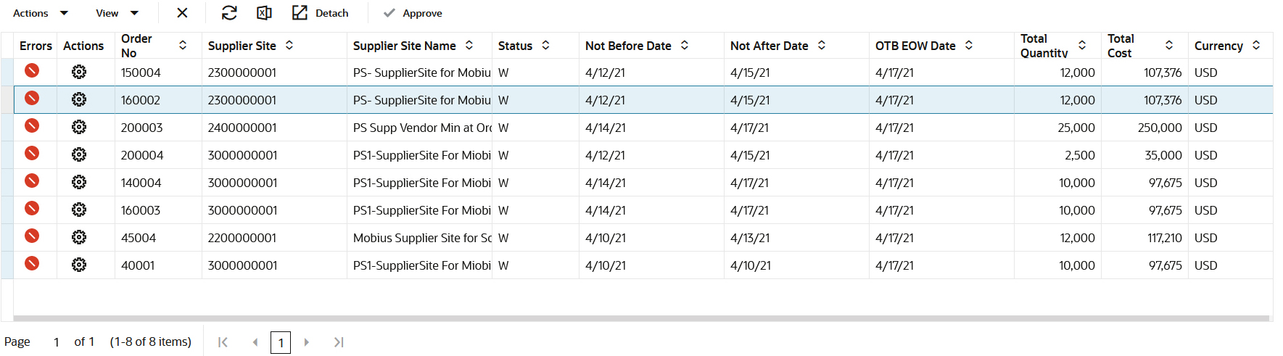
Task: Toggle sort on Not Before Date column
Action: (x=685, y=45)
